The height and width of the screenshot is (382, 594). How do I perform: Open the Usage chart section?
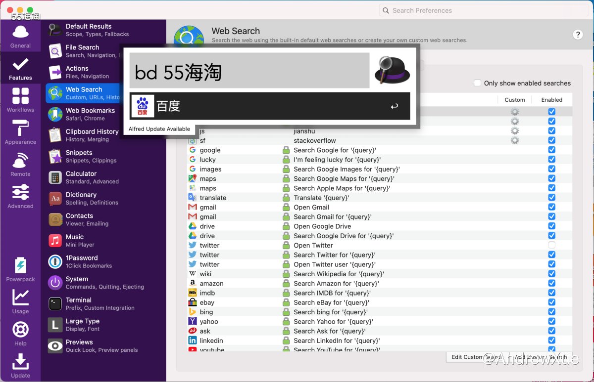pos(20,302)
